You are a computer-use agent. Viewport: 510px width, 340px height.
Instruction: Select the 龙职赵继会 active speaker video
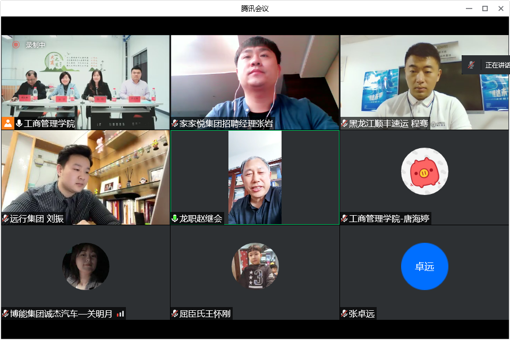coord(255,177)
